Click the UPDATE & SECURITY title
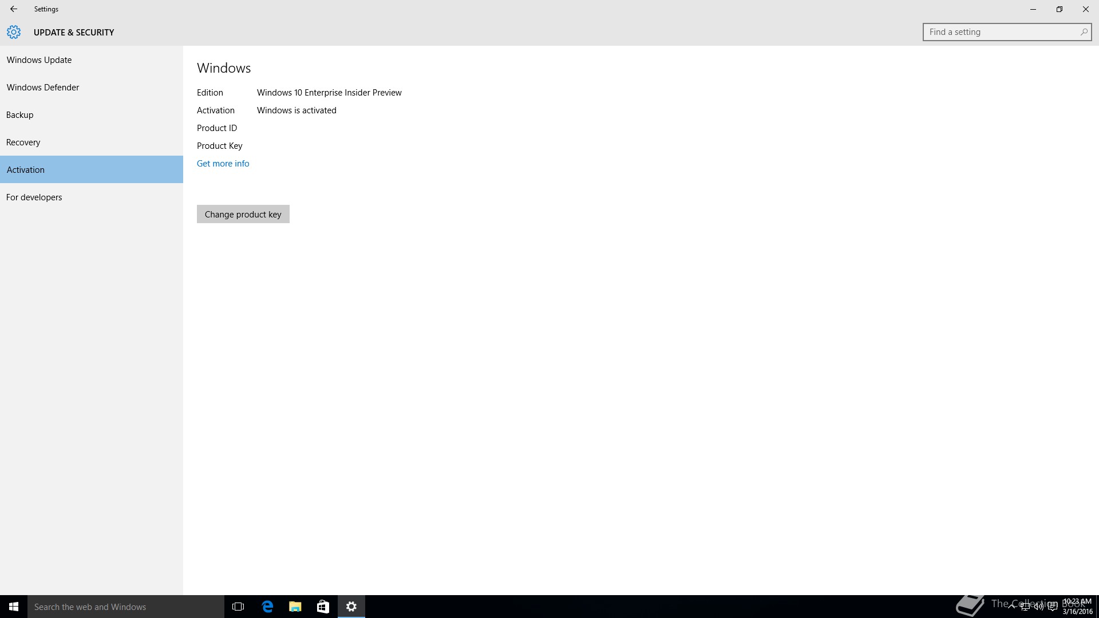The width and height of the screenshot is (1099, 618). tap(74, 33)
